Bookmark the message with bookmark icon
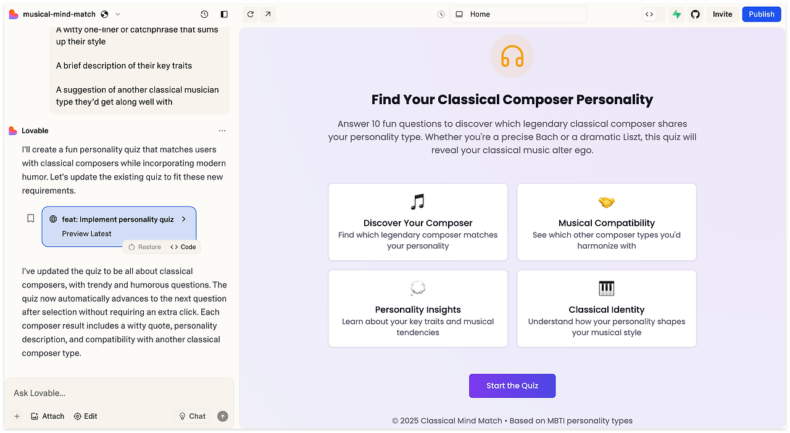The width and height of the screenshot is (790, 433). click(x=30, y=218)
